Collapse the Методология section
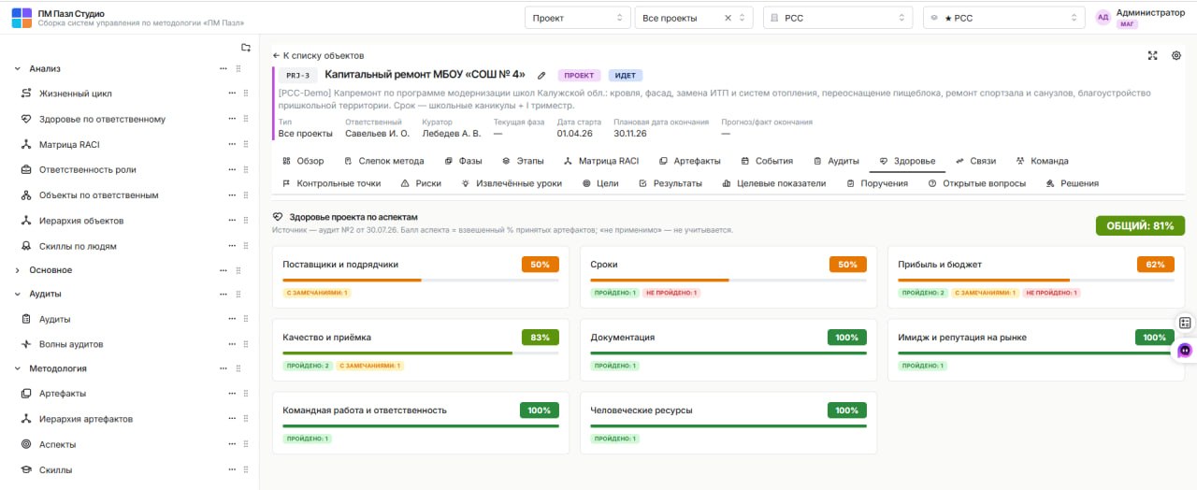1197x490 pixels. [x=18, y=368]
